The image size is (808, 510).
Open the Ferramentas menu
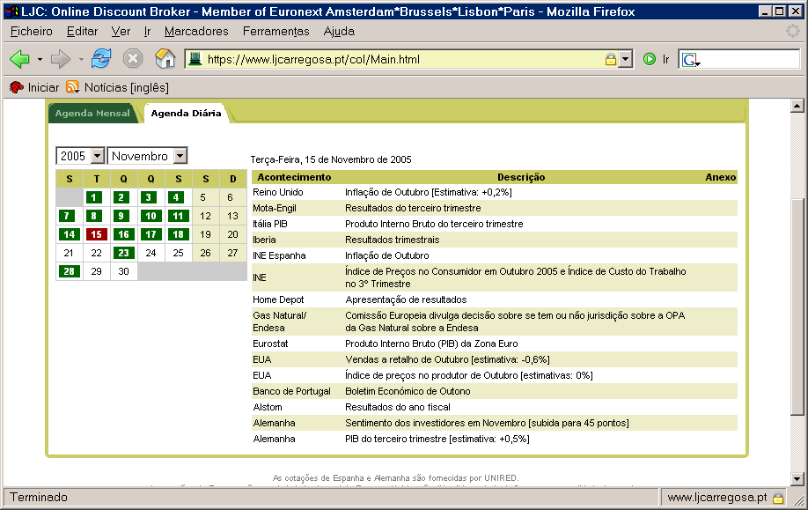pyautogui.click(x=276, y=31)
